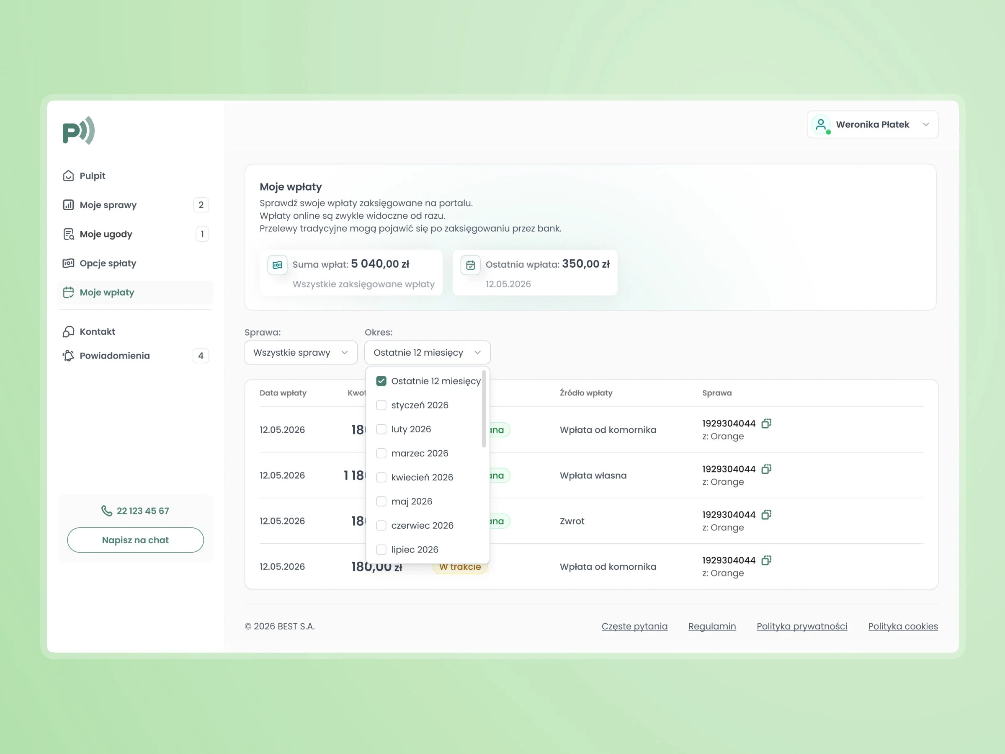
Task: Open the Polityka prywatności link
Action: click(802, 626)
